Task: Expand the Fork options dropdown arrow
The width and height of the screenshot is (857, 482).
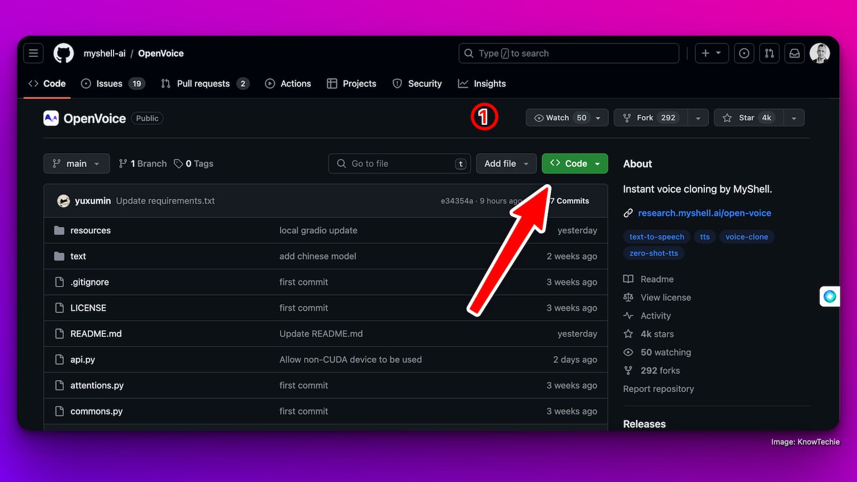Action: coord(698,118)
